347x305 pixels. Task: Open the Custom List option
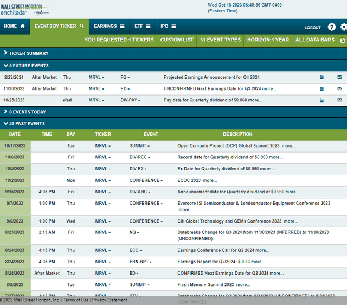pos(177,40)
